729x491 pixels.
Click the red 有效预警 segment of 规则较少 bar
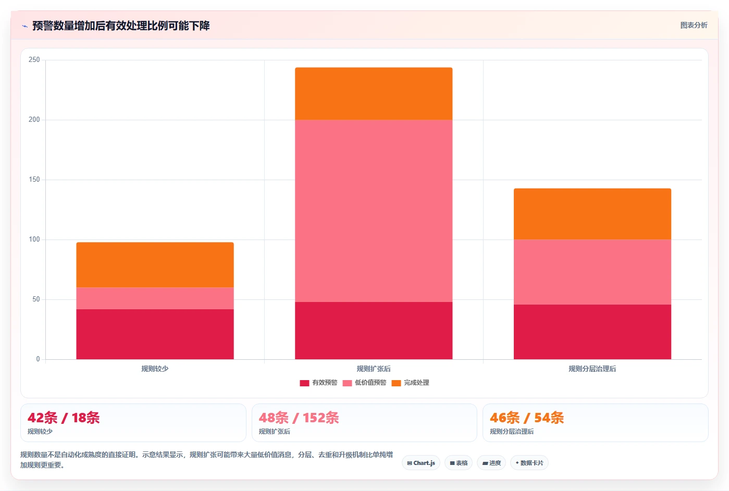coord(155,334)
